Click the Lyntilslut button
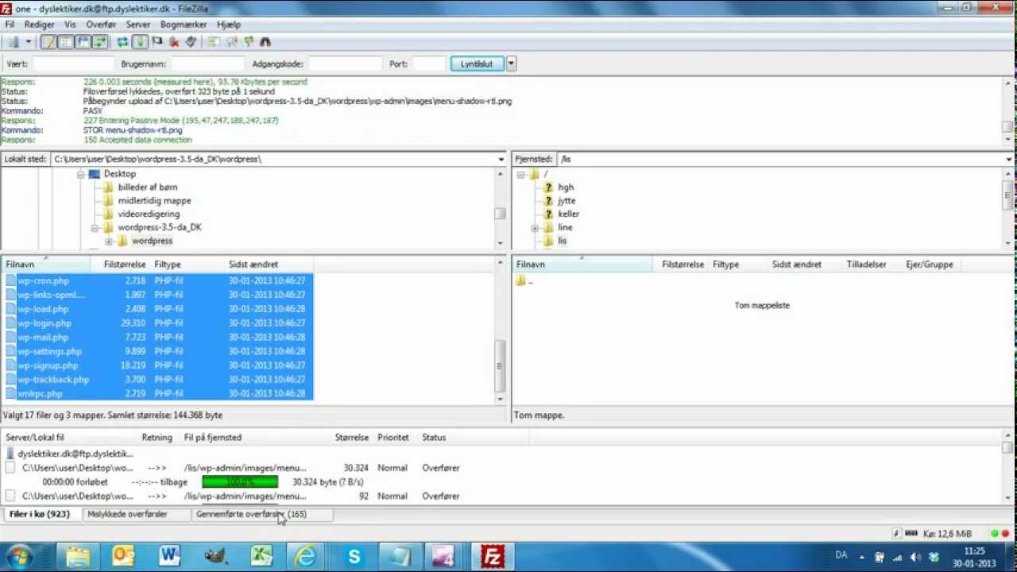Screen dimensions: 1017x572 477,64
